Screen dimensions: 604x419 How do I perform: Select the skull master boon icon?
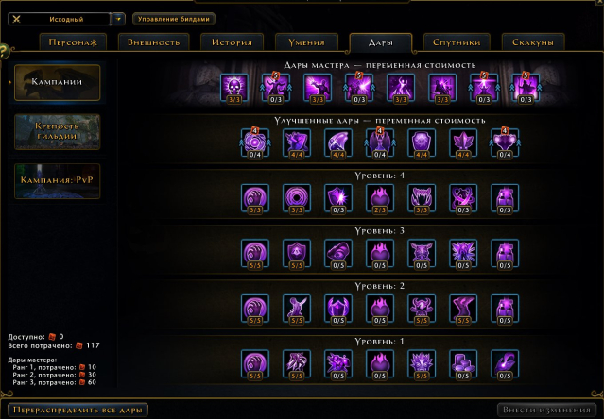click(233, 88)
